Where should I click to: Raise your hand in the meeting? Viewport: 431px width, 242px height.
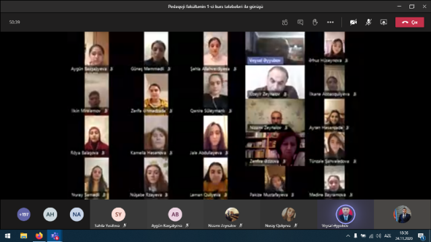(x=315, y=22)
